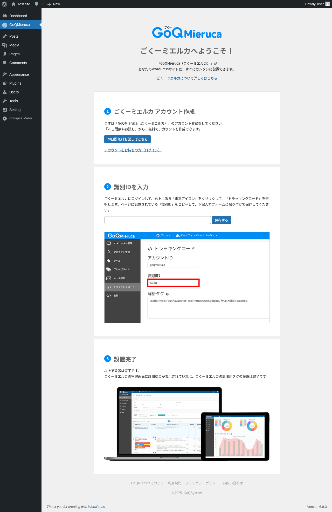Click the plus icon beside New
The image size is (332, 512).
(49, 4)
